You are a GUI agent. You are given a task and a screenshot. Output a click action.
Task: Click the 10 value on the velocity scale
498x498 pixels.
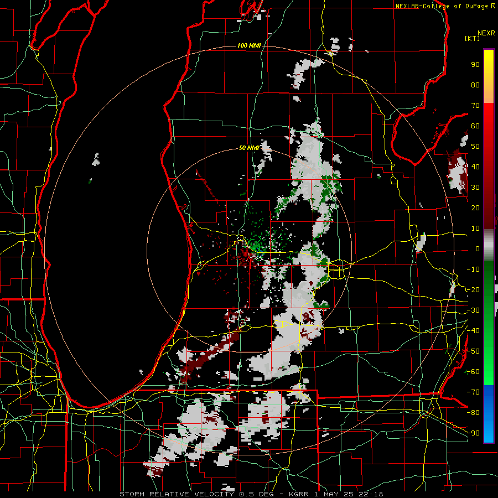click(475, 229)
